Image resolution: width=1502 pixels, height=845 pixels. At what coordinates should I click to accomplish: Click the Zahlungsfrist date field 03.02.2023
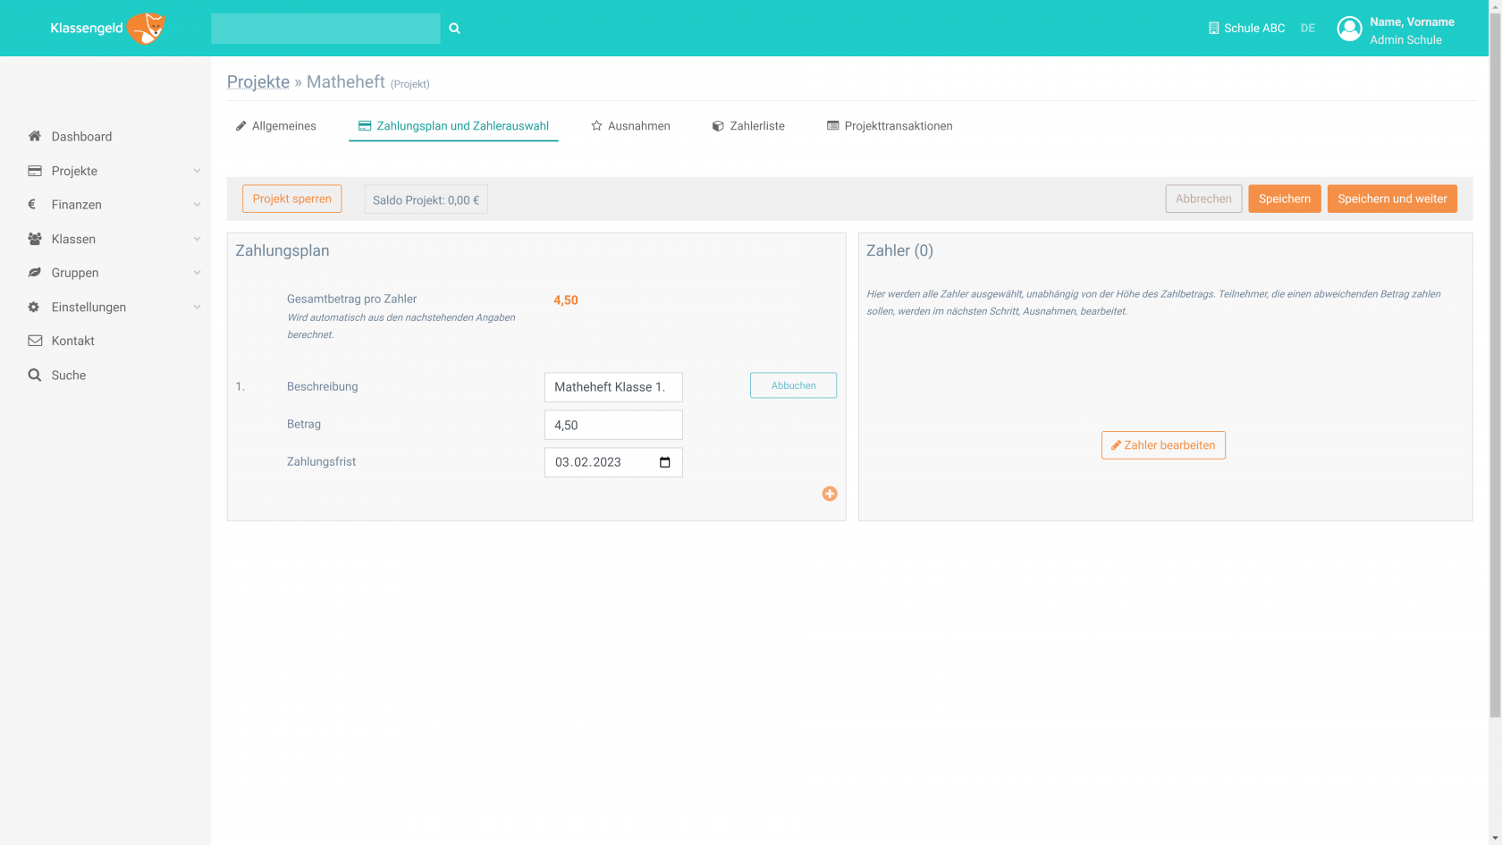pyautogui.click(x=613, y=462)
